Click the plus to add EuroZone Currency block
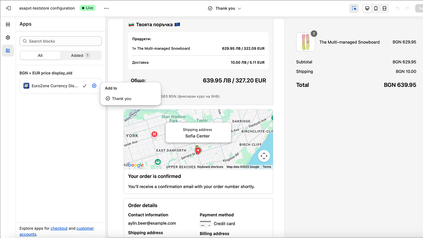This screenshot has width=423, height=238. (94, 86)
